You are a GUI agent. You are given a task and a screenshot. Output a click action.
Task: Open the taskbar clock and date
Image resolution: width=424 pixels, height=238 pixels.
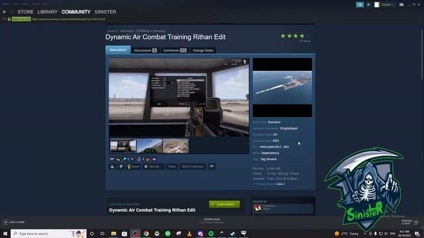click(x=405, y=233)
